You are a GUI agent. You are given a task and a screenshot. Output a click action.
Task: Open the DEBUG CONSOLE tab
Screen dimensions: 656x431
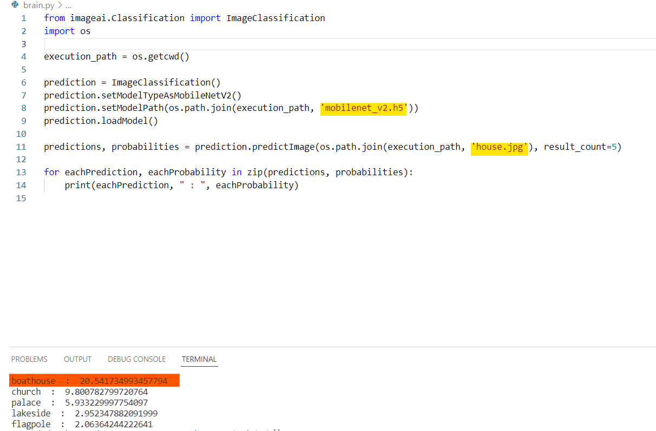click(x=136, y=359)
